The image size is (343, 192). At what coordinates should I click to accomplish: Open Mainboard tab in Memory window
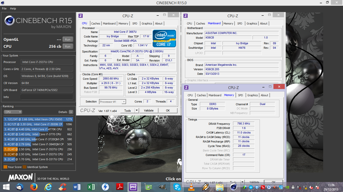tap(215, 95)
